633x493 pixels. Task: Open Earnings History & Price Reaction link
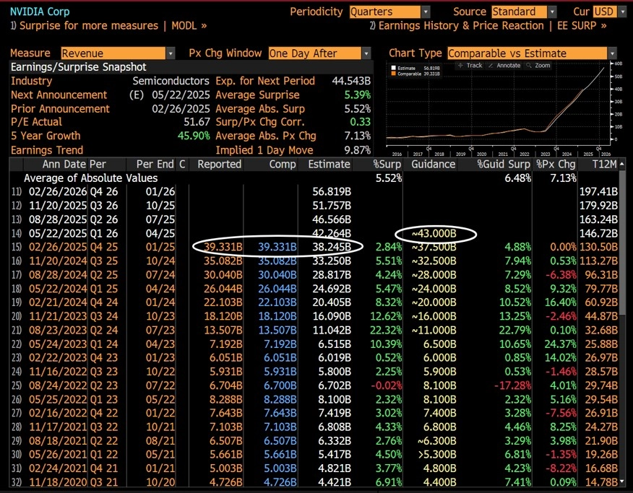(x=488, y=26)
